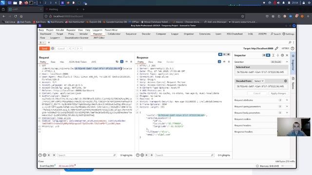
Task: Click the Search icon in Burp toolbar
Action: pyautogui.click(x=275, y=34)
